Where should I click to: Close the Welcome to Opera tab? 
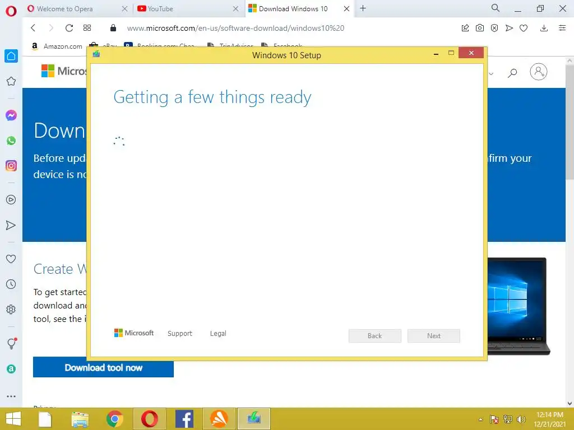124,9
